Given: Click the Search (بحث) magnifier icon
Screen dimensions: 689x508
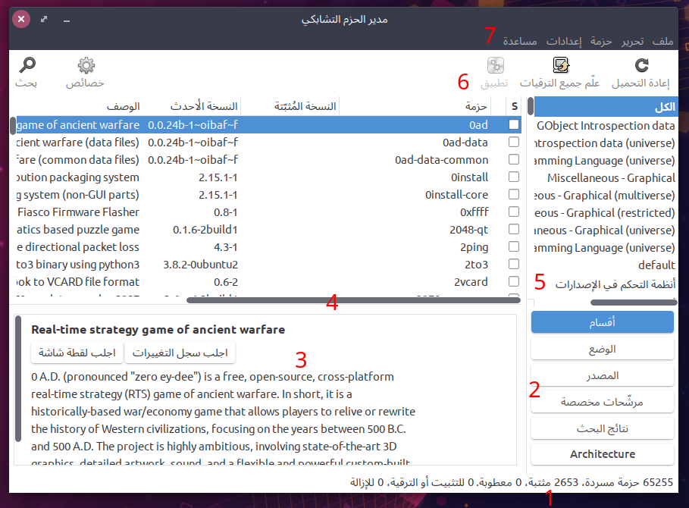Looking at the screenshot, I should (27, 65).
